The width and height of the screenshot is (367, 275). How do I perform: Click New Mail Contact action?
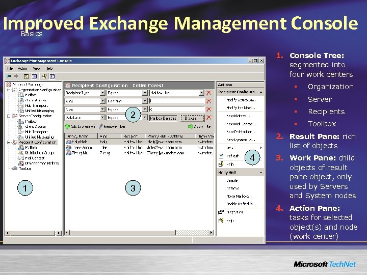pyautogui.click(x=241, y=124)
